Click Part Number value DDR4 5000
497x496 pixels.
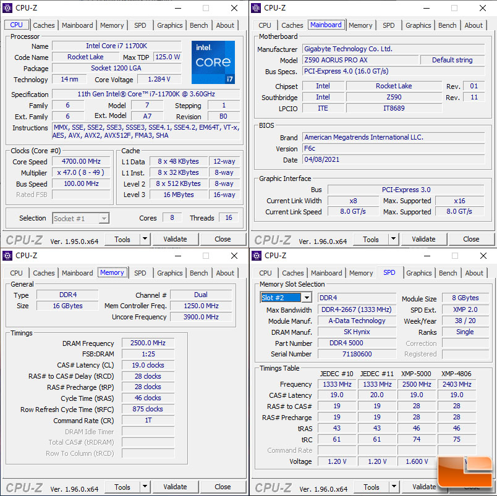point(357,343)
